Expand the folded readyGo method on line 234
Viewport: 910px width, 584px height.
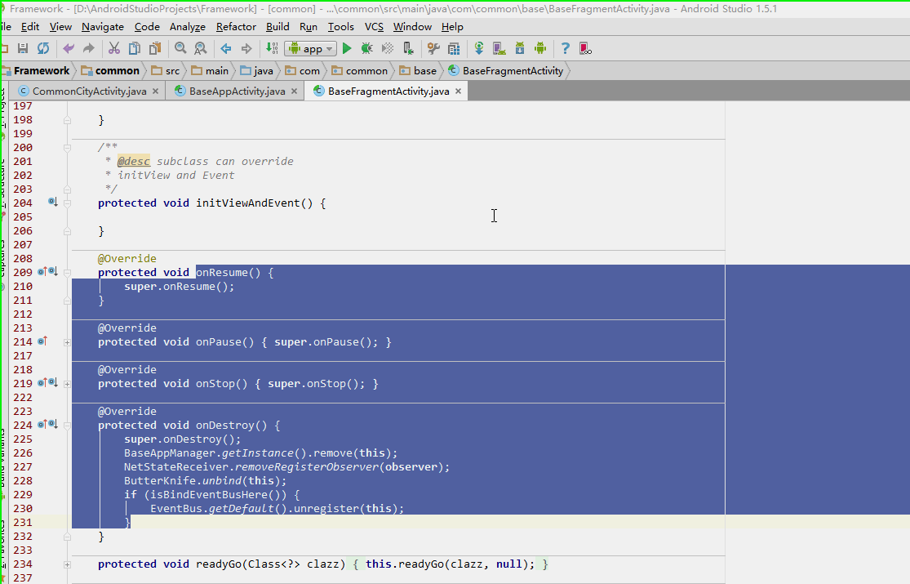pyautogui.click(x=67, y=564)
